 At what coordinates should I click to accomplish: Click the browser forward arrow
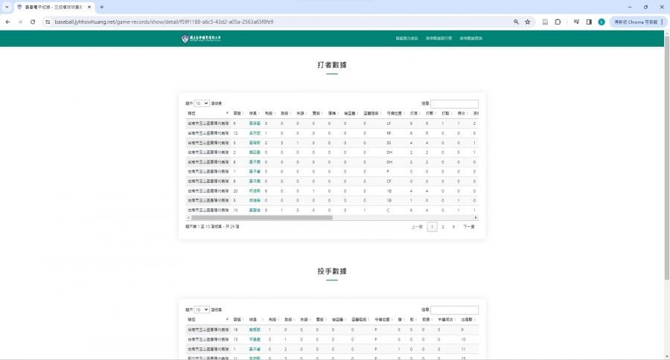pos(20,22)
